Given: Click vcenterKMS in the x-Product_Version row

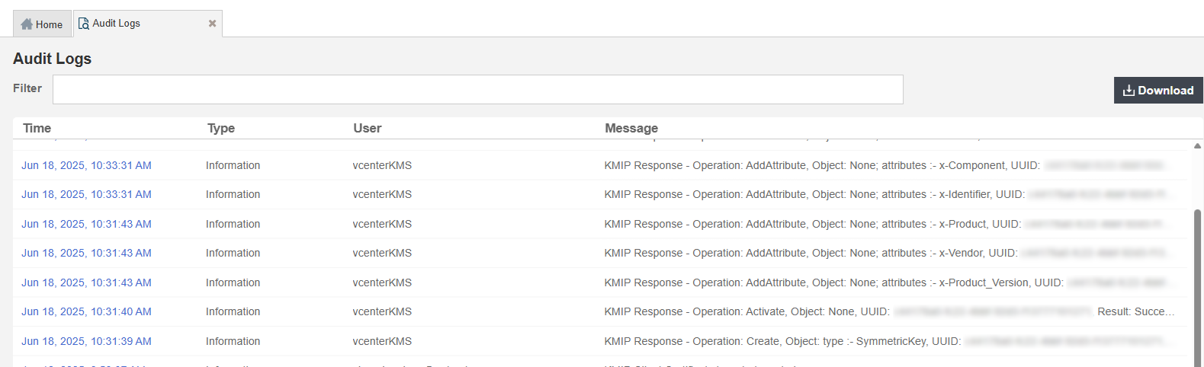Looking at the screenshot, I should (382, 282).
